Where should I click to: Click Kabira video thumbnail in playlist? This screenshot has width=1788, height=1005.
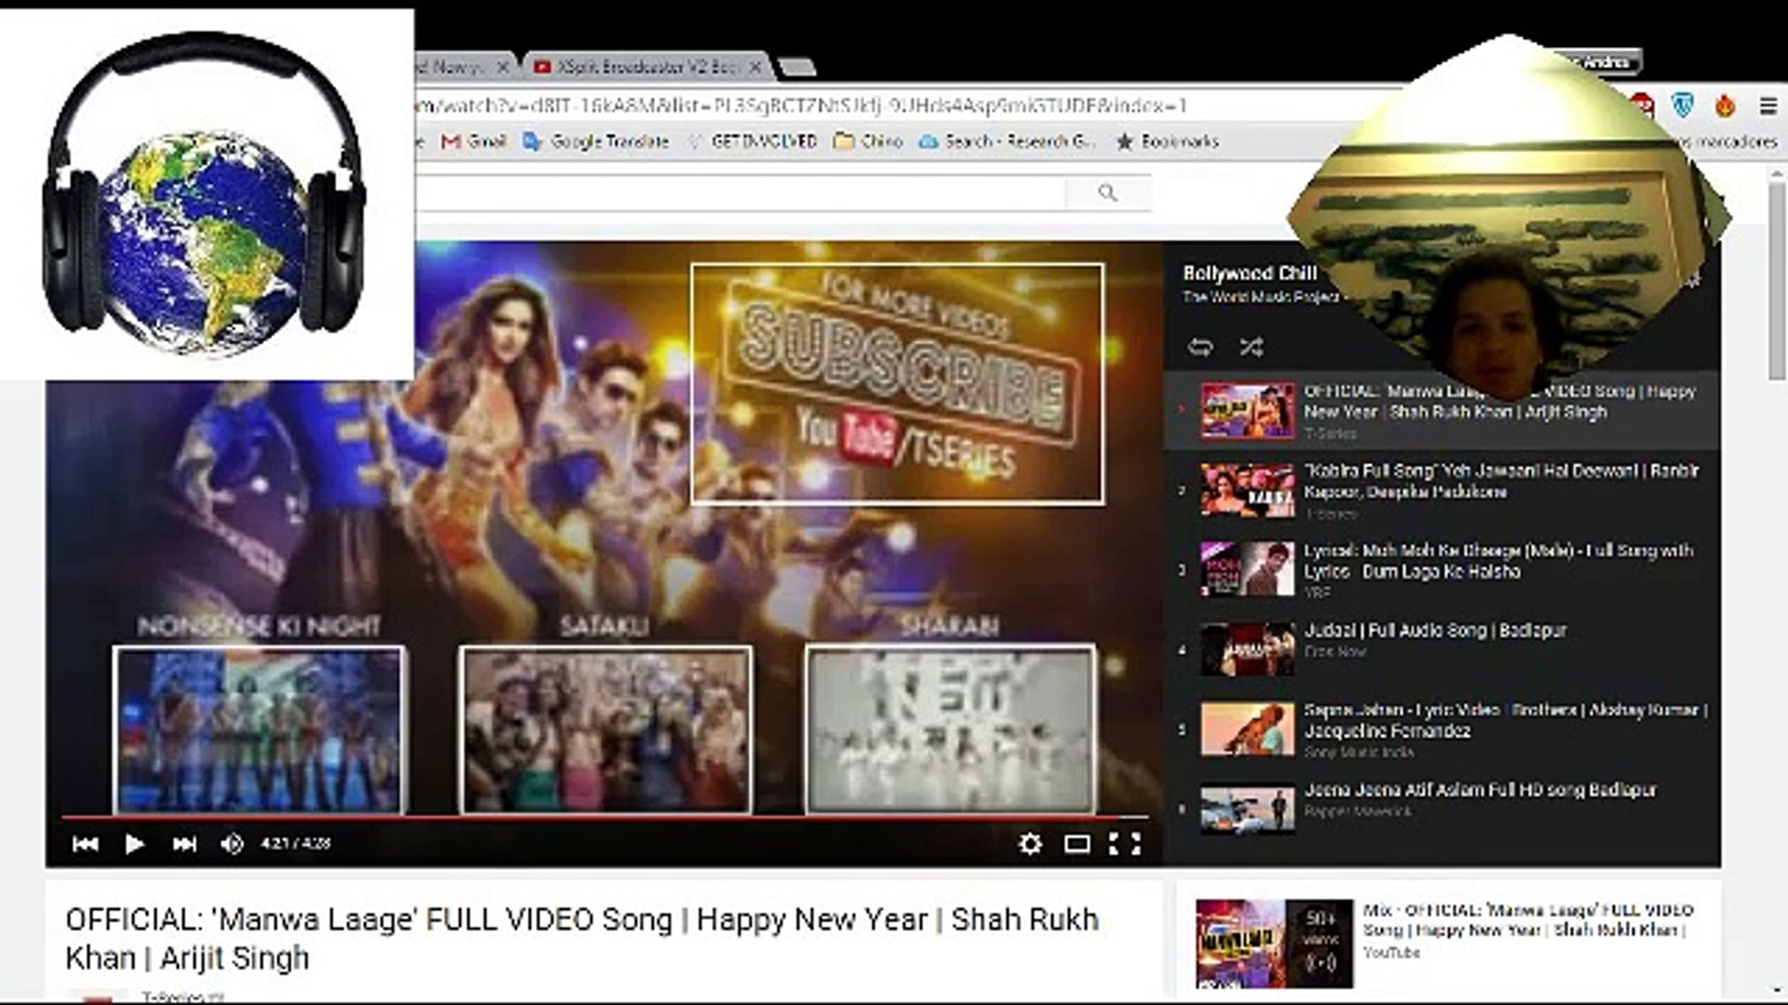coord(1247,490)
